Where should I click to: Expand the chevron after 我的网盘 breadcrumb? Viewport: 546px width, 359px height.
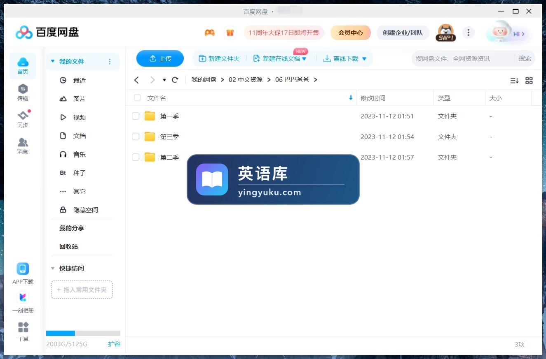pyautogui.click(x=223, y=80)
